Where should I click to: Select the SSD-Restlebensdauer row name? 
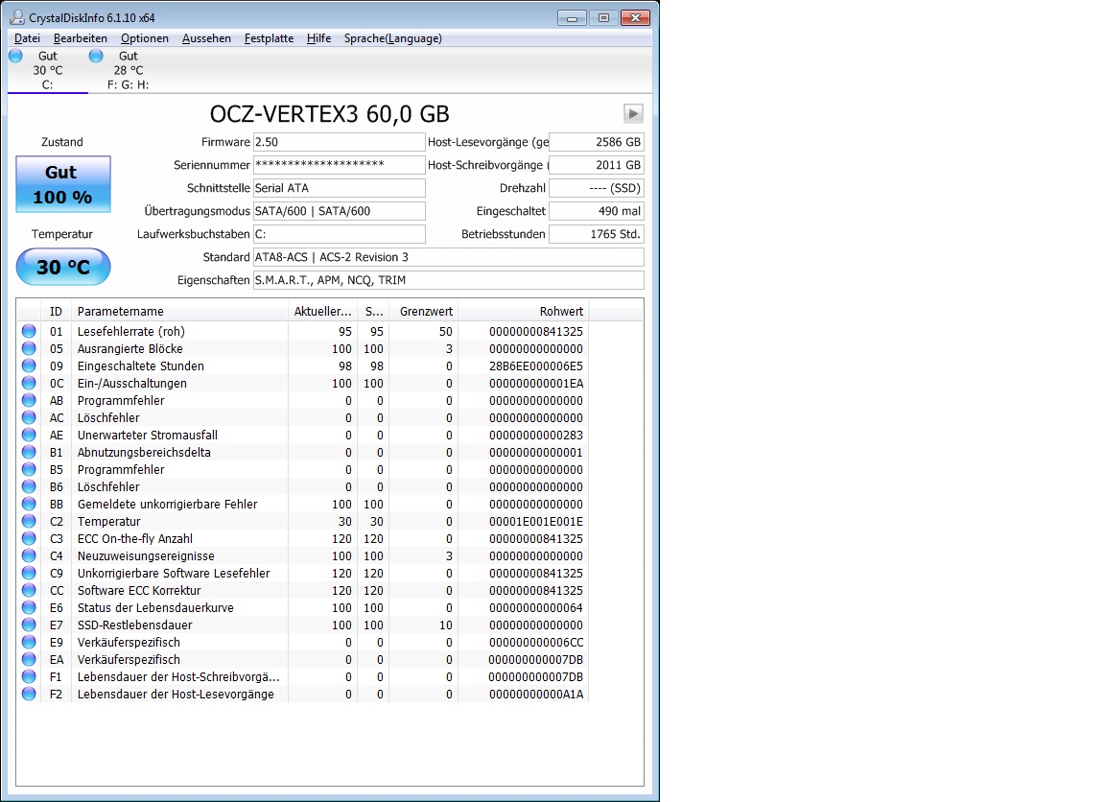(x=134, y=625)
